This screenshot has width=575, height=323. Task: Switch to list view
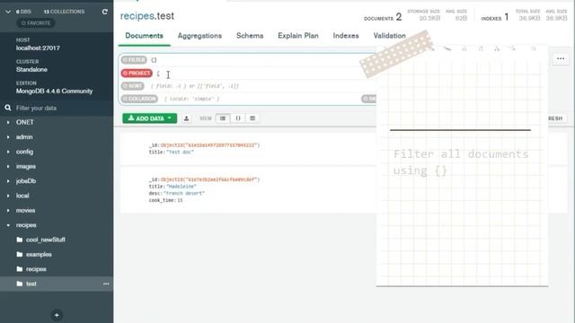point(223,118)
